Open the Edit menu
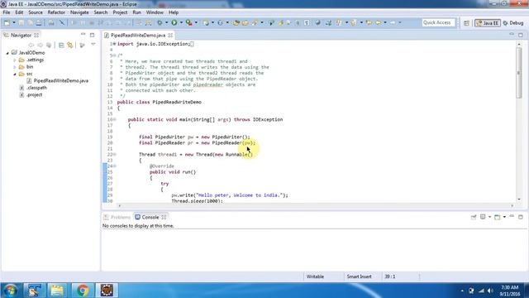This screenshot has height=298, width=529. point(19,12)
